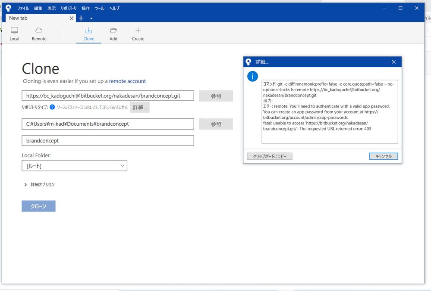Viewport: 431px width, 291px height.
Task: Click the remote account link
Action: tap(127, 81)
